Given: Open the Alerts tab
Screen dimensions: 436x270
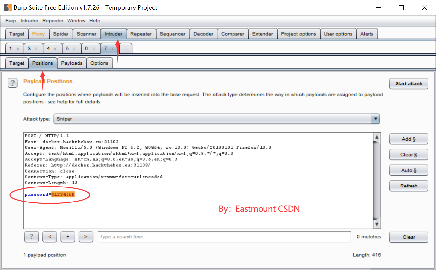Looking at the screenshot, I should 367,34.
